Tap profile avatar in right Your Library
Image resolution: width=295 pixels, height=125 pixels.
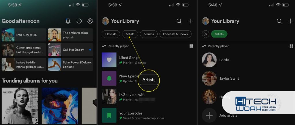click(x=206, y=21)
